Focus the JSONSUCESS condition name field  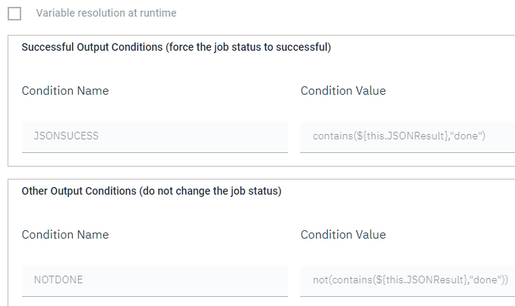pyautogui.click(x=155, y=136)
